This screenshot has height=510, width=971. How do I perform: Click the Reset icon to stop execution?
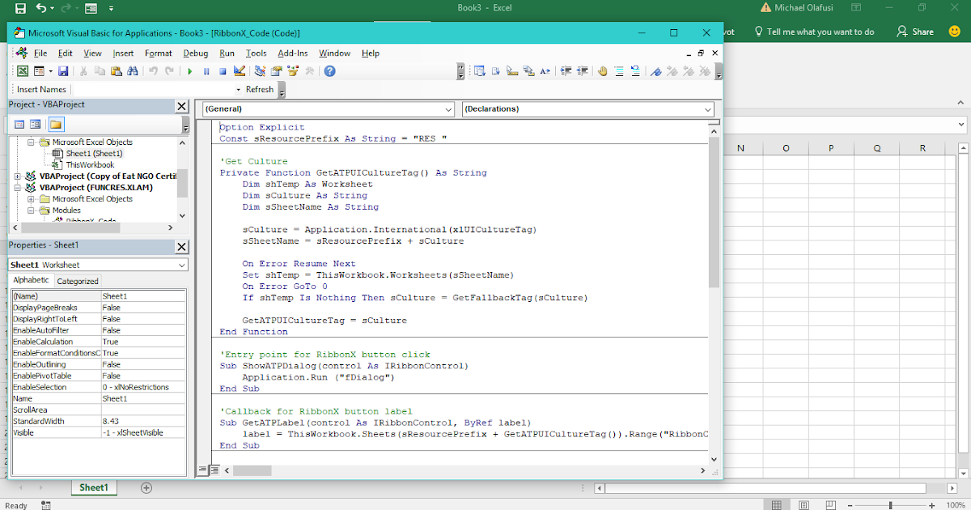223,71
